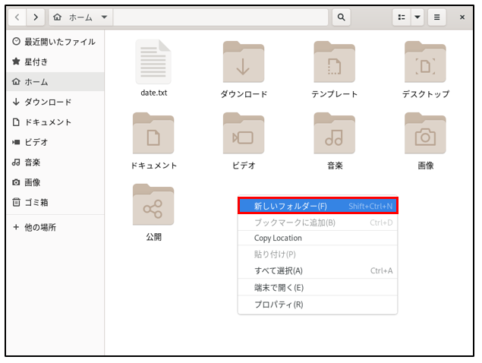Viewport: 482px width, 363px height.
Task: Open the 公開 shared folder icon
Action: point(153,206)
